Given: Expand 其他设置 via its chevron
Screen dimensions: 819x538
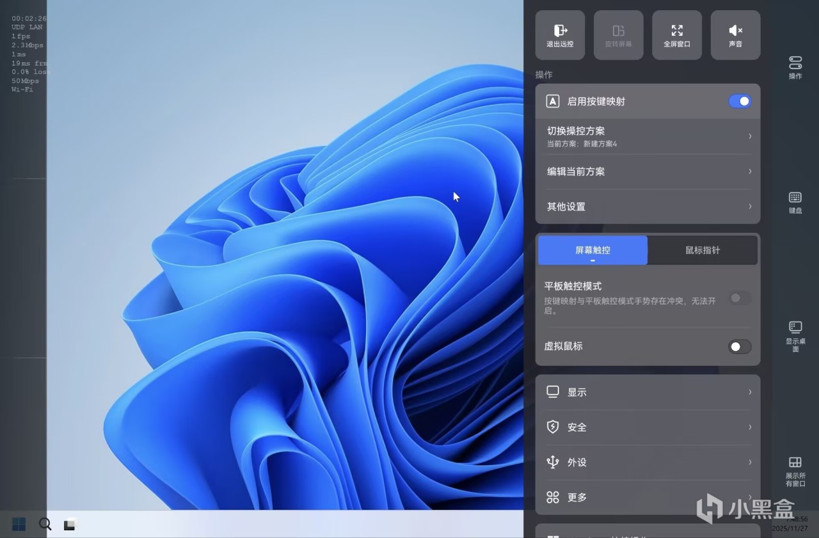Looking at the screenshot, I should 750,207.
